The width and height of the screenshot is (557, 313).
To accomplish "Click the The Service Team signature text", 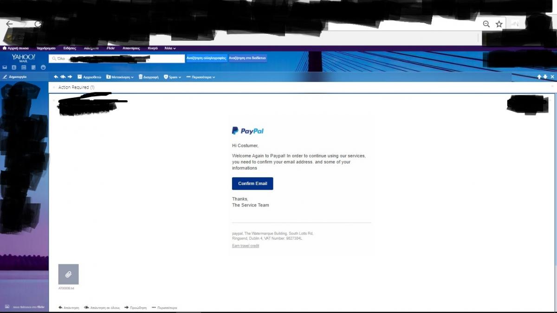I will pyautogui.click(x=251, y=205).
